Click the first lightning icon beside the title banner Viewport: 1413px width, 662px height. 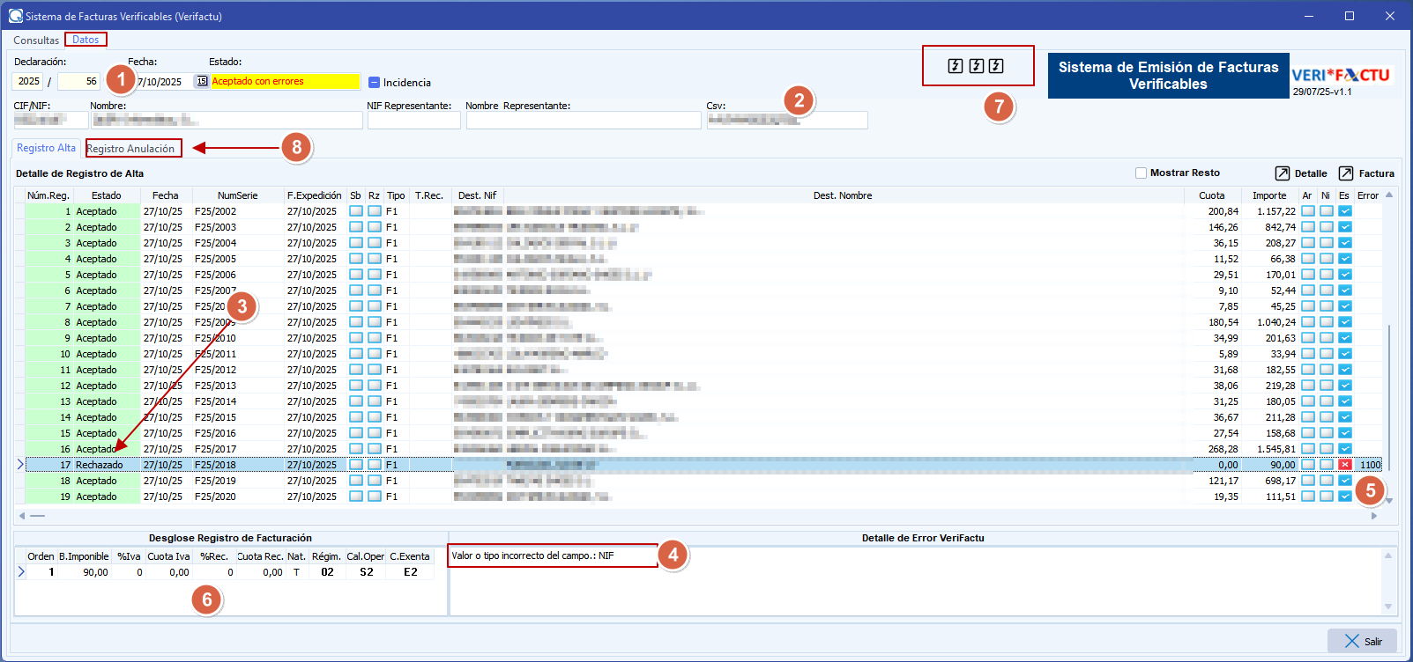pyautogui.click(x=956, y=66)
